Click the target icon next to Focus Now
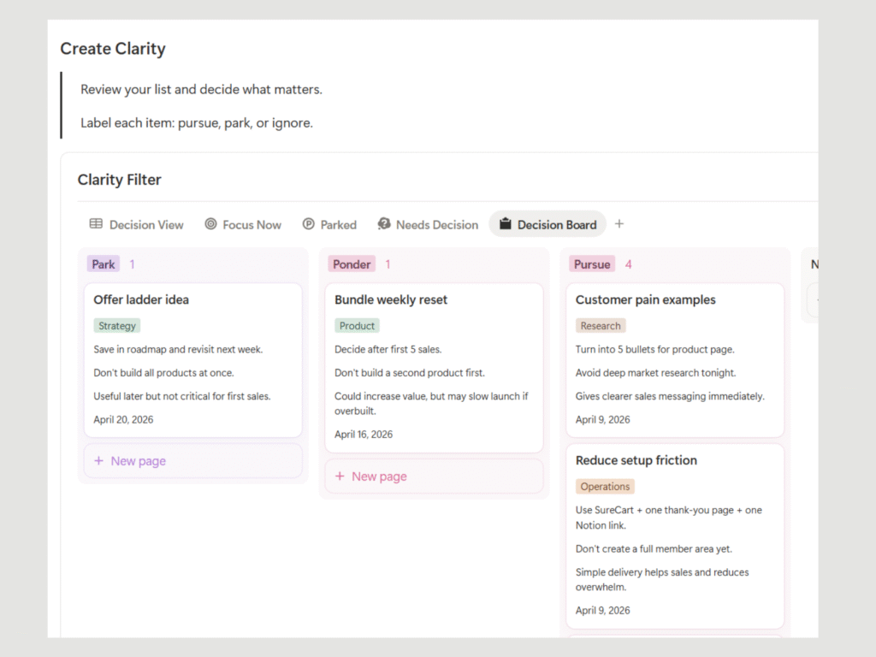 [210, 224]
